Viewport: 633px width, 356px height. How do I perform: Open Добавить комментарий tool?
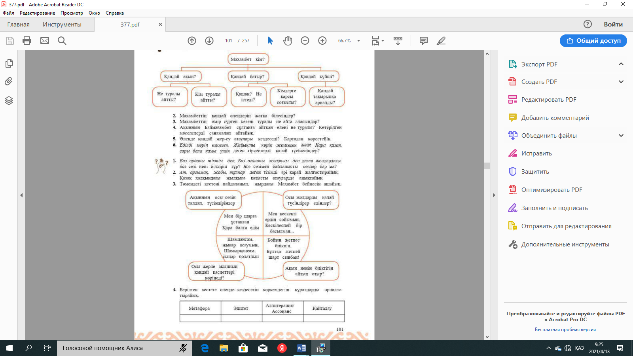[555, 118]
